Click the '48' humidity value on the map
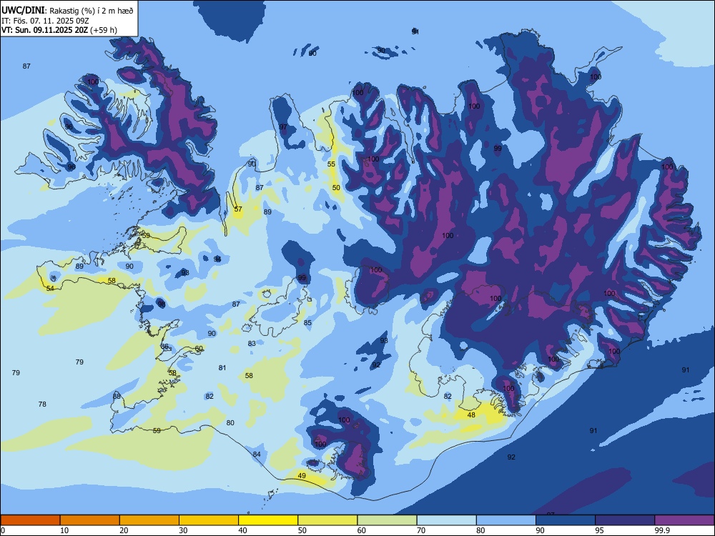 pos(471,415)
